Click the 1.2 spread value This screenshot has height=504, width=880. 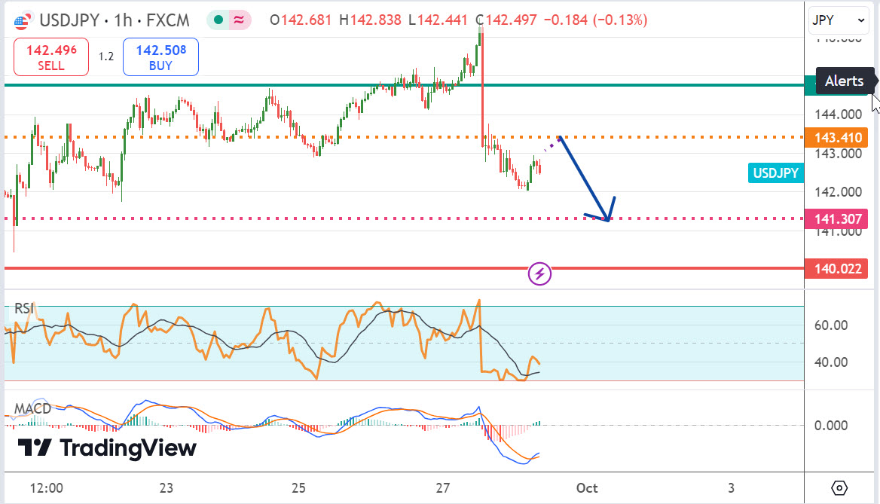click(105, 57)
